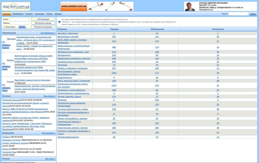Open the скидка на каркасные дома ad
This screenshot has height=163, width=259.
click(x=34, y=48)
